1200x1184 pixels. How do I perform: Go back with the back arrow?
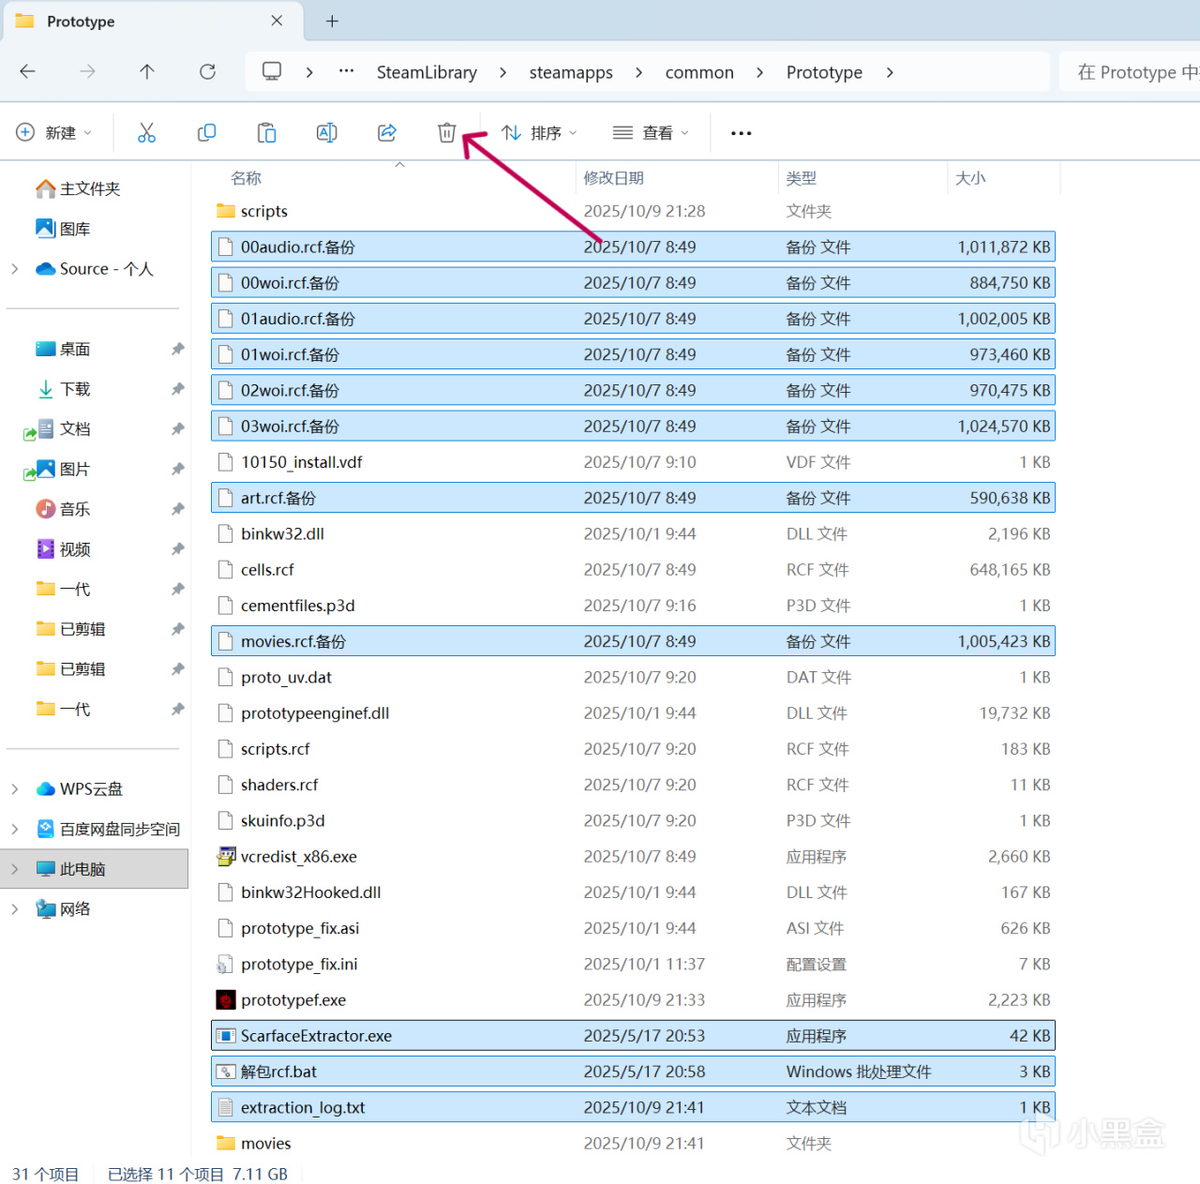[28, 71]
